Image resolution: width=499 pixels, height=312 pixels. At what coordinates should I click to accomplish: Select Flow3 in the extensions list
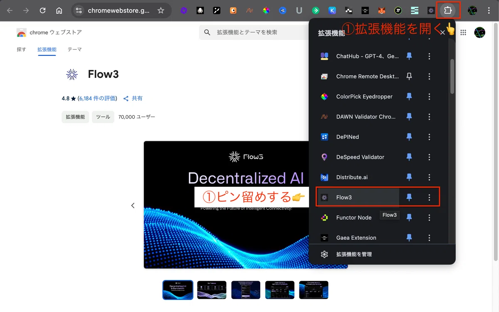(358, 197)
